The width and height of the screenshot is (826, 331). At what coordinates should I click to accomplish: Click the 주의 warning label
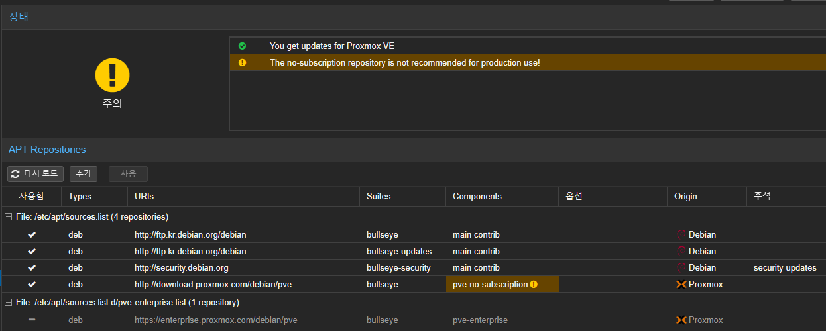tap(112, 103)
